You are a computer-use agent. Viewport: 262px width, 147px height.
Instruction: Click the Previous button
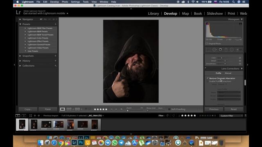[214, 109]
